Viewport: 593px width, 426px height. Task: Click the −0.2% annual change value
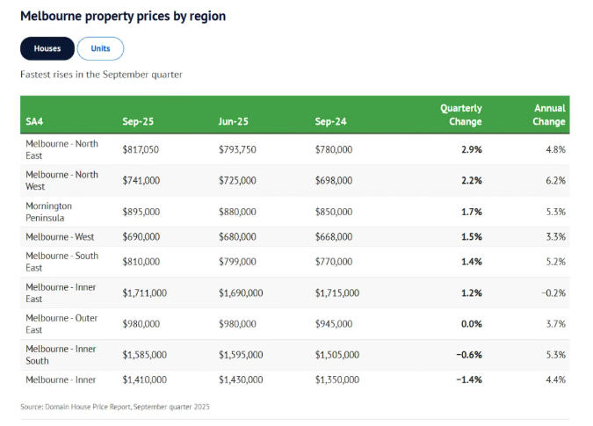pyautogui.click(x=552, y=292)
